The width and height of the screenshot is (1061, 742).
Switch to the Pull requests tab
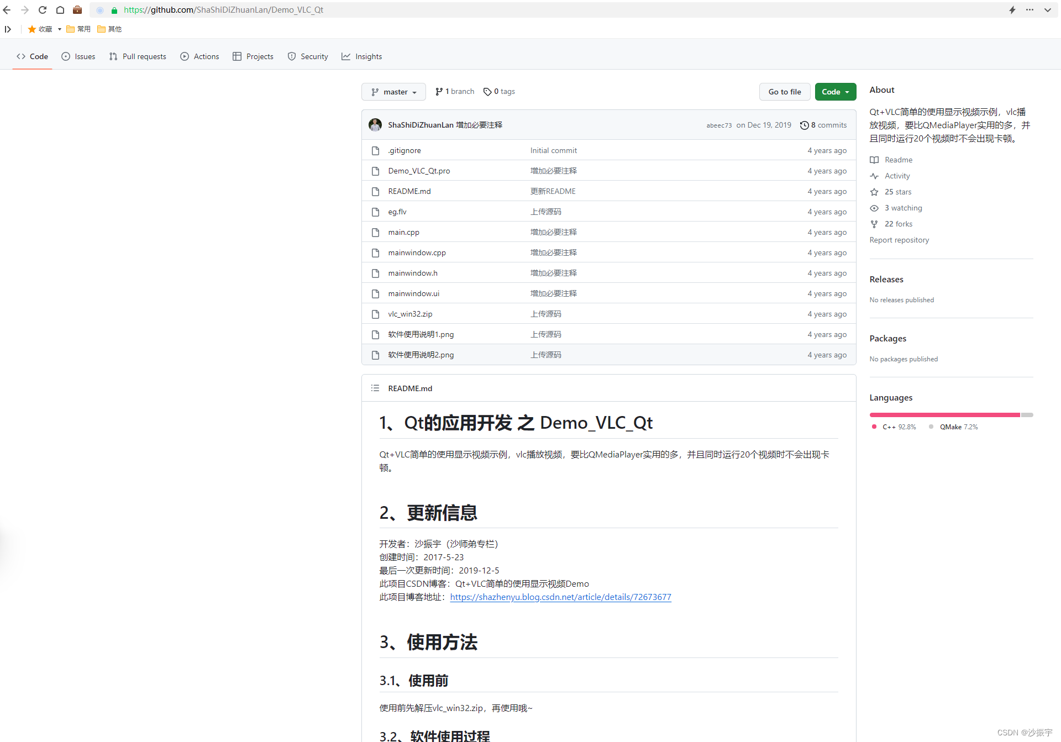[138, 56]
